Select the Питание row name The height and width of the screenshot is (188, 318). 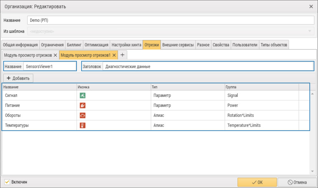click(13, 105)
